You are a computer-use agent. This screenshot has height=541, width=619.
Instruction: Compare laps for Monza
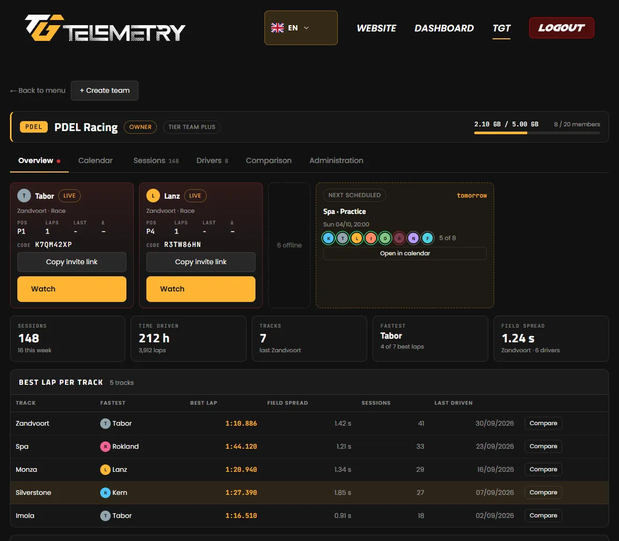click(543, 470)
